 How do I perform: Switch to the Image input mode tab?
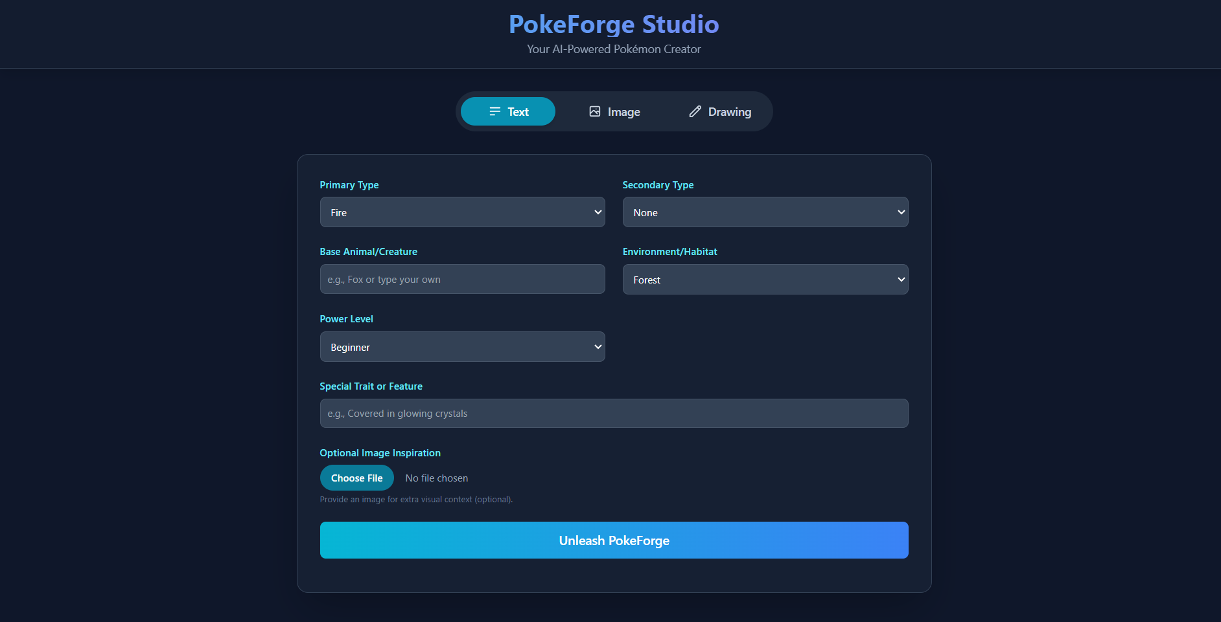614,111
